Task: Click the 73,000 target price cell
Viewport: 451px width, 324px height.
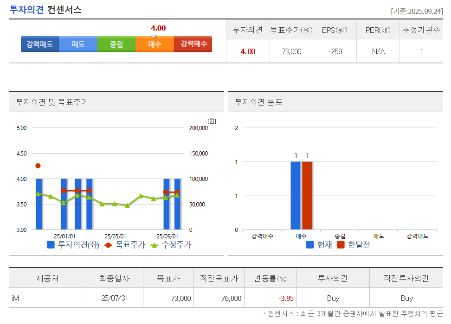Action: pos(291,51)
